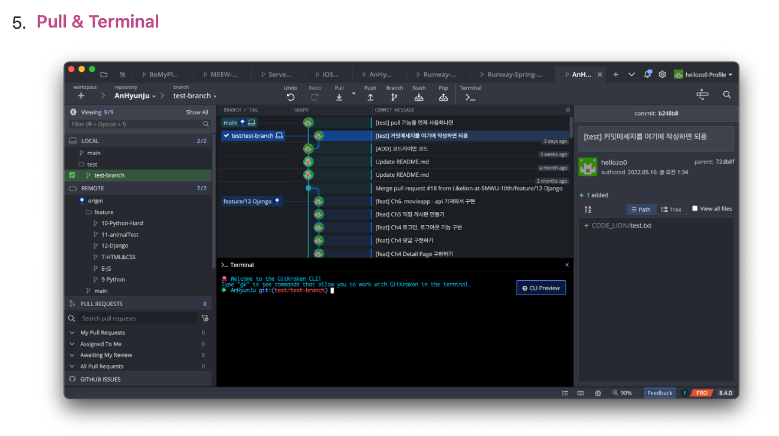Open the test-branch branch dropdown

click(x=195, y=96)
